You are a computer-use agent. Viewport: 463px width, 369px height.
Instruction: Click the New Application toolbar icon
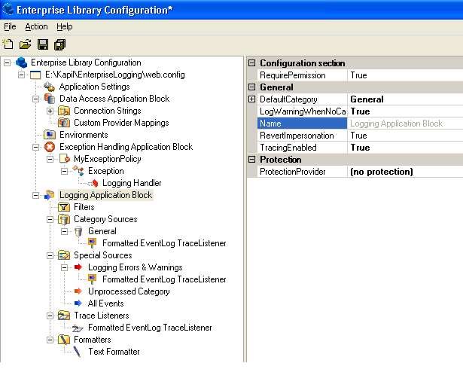tap(8, 44)
